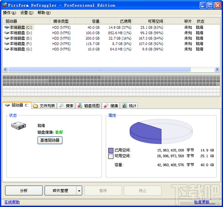Sort by the 媒体类型 column header

(x=63, y=21)
